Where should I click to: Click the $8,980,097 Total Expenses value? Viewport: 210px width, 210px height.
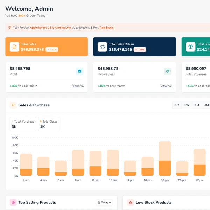(x=196, y=69)
